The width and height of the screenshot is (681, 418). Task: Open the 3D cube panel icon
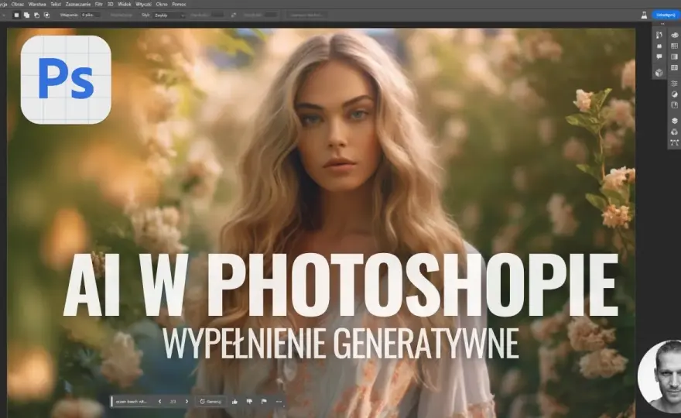[x=659, y=73]
